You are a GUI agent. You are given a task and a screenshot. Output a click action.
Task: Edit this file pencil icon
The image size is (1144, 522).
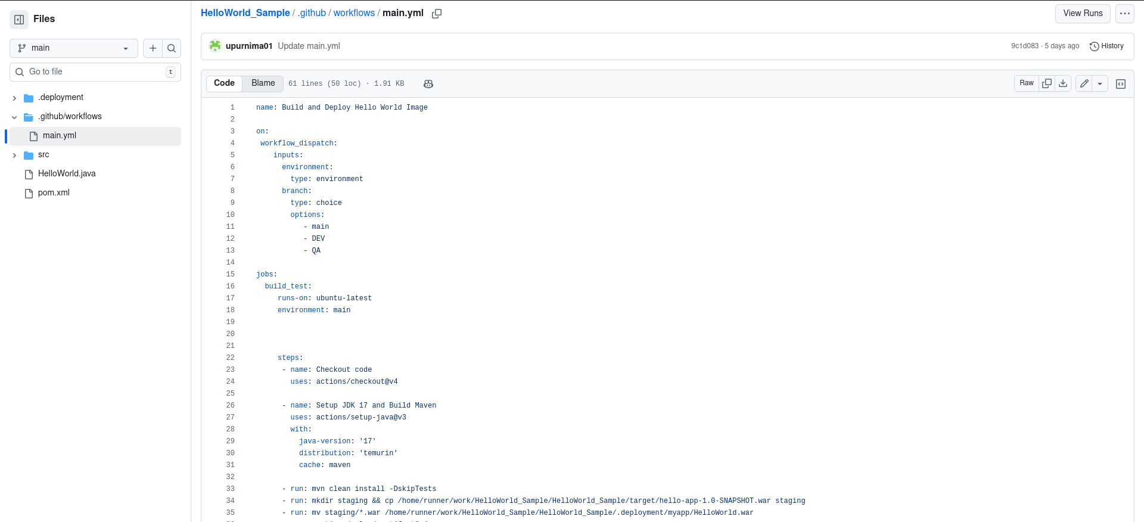1084,83
